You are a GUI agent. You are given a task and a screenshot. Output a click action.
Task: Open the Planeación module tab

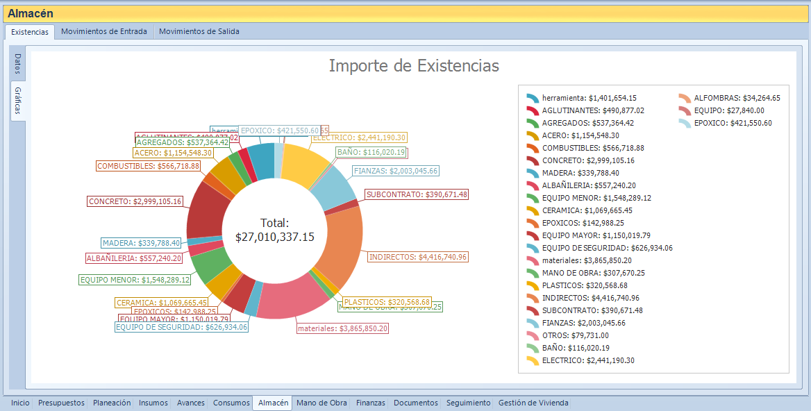[112, 403]
